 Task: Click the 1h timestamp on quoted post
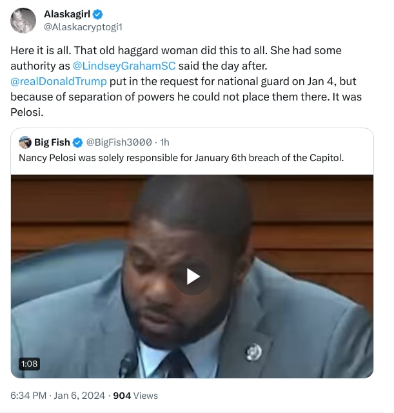coord(164,142)
